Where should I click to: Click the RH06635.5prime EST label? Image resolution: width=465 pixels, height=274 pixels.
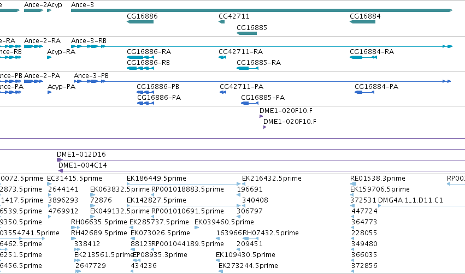(99, 222)
